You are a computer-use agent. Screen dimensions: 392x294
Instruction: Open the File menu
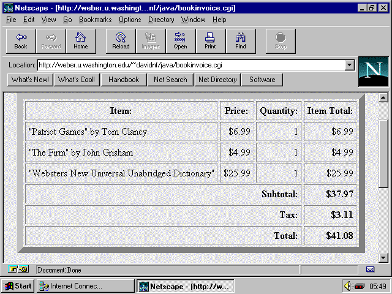pos(11,20)
